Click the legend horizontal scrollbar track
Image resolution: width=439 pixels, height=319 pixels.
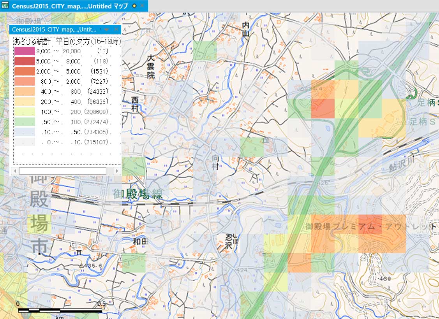click(62, 171)
